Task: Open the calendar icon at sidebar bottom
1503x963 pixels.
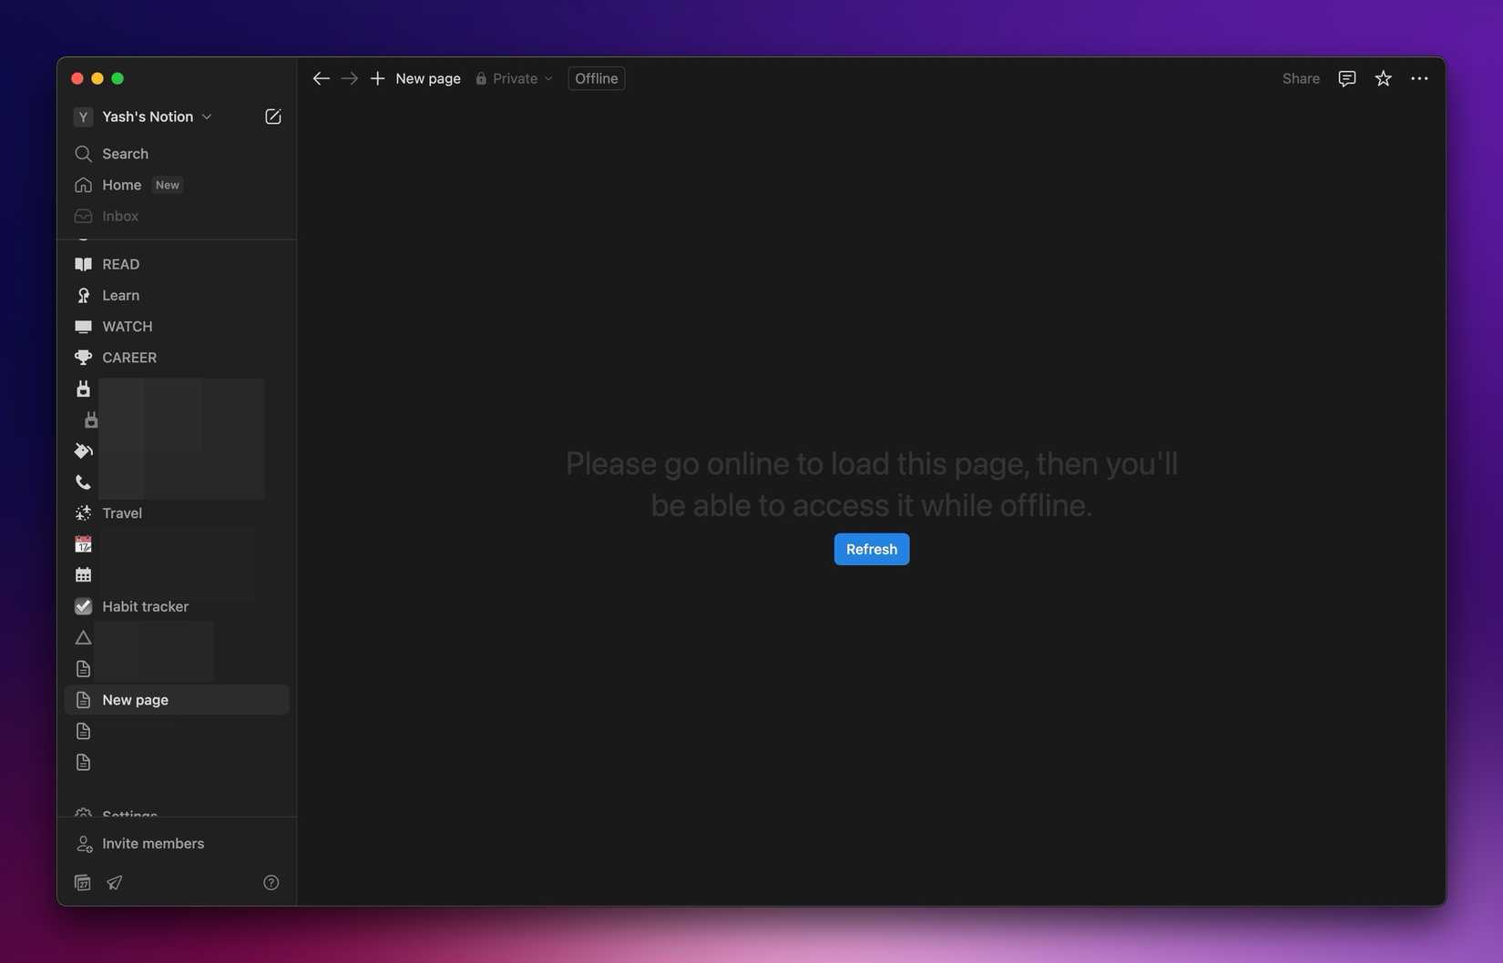Action: click(x=82, y=883)
